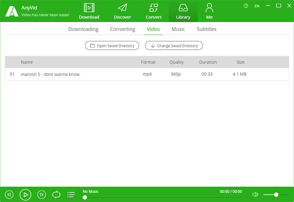Change language with the EN selector
The width and height of the screenshot is (294, 202).
point(257,6)
